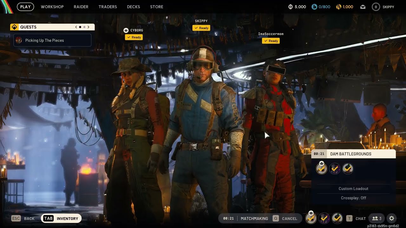Viewport: 406px width, 228px height.
Task: Toggle the Crossplay: Off setting
Action: [353, 198]
